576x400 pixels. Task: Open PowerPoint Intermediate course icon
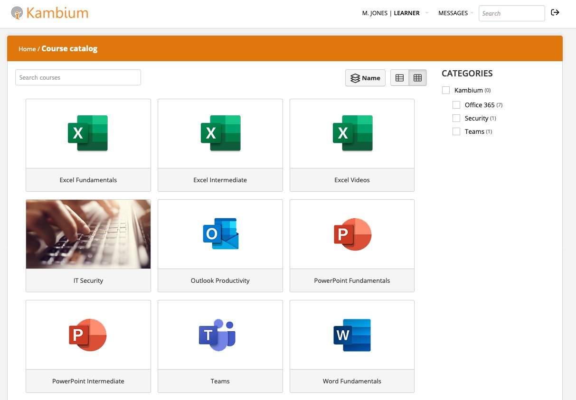click(x=88, y=335)
